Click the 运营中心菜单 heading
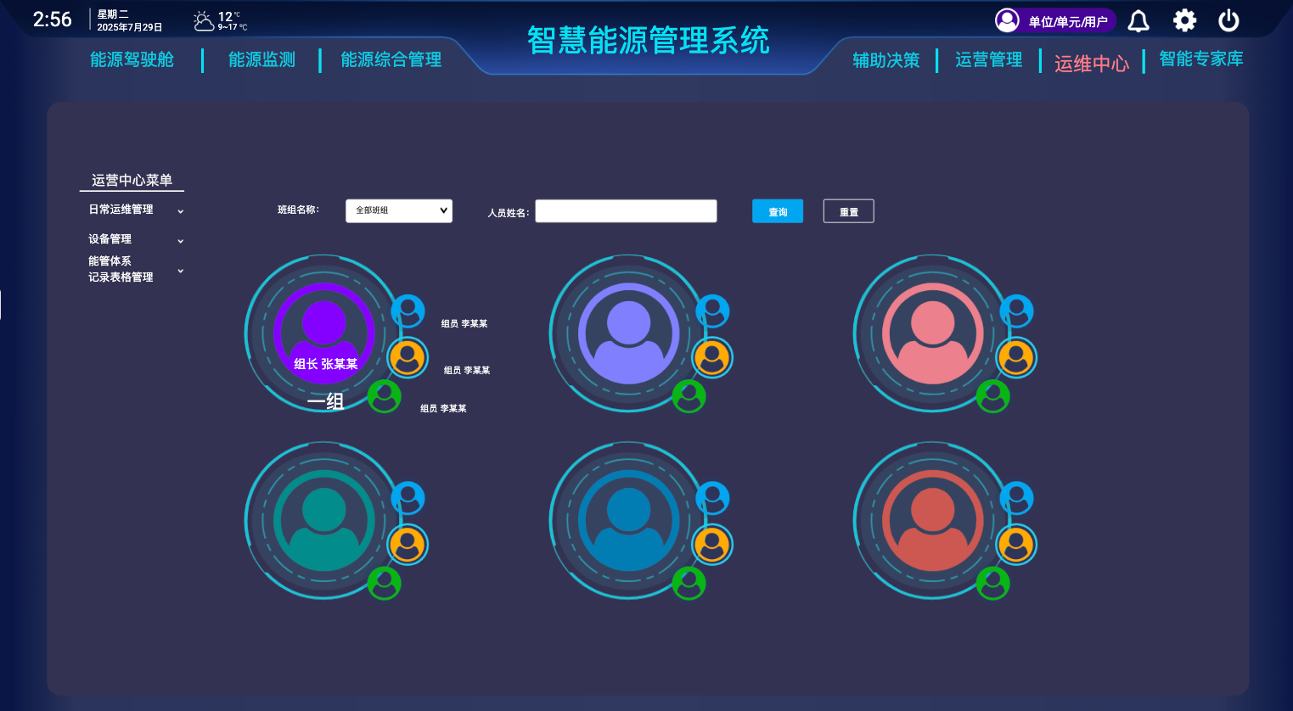This screenshot has width=1293, height=711. tap(132, 180)
